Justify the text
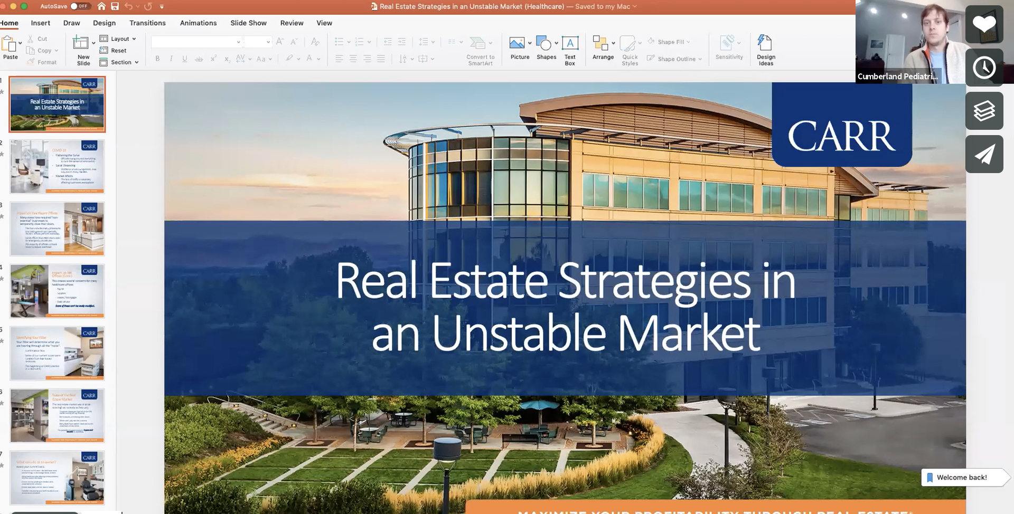This screenshot has width=1014, height=514. pyautogui.click(x=381, y=59)
